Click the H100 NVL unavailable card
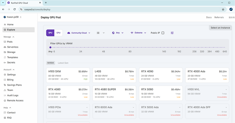The height and width of the screenshot is (123, 235). tap(207, 93)
